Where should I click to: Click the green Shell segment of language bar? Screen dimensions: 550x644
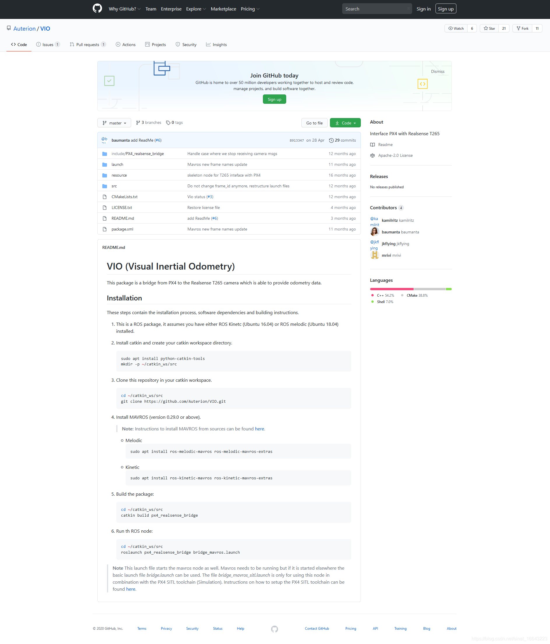[x=448, y=289]
